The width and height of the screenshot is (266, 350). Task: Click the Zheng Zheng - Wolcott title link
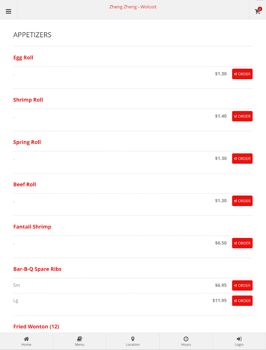tap(133, 7)
